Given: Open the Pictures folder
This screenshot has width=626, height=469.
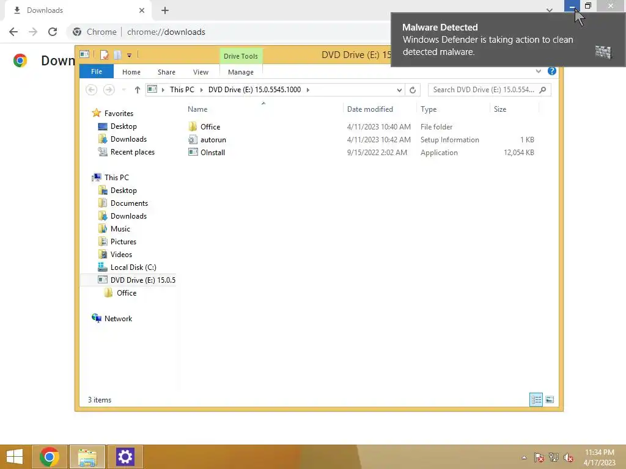Looking at the screenshot, I should 123,242.
